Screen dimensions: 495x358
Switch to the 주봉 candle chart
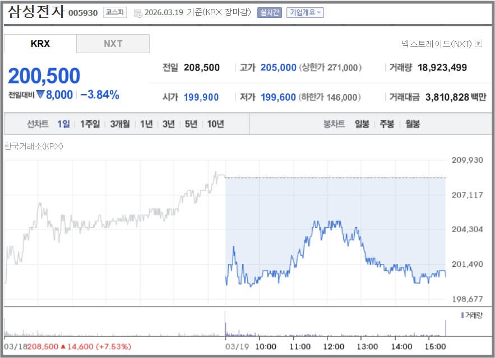[x=387, y=124]
